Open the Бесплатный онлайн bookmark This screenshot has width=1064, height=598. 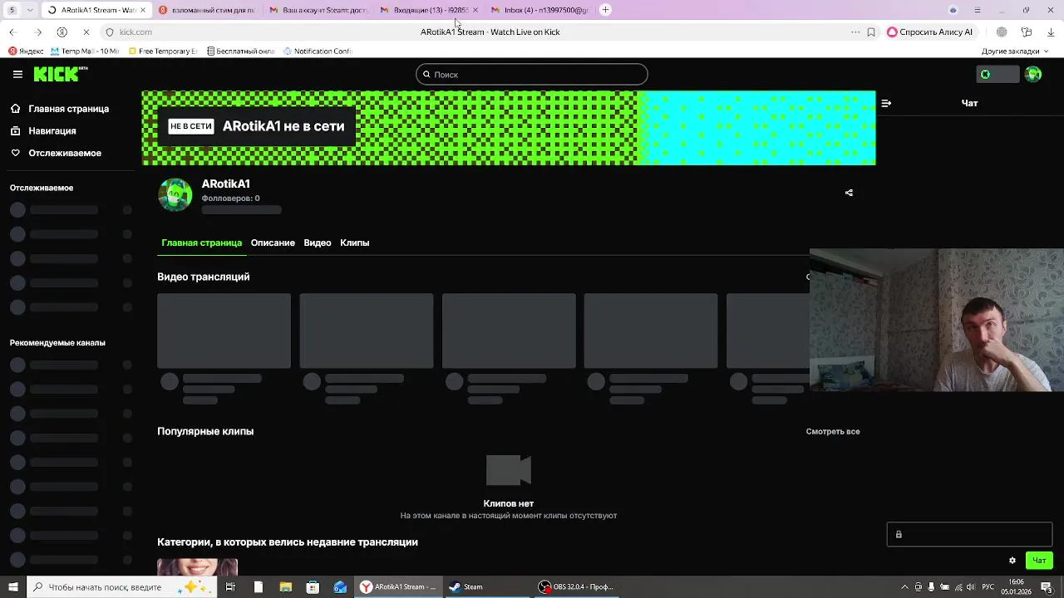pos(240,51)
